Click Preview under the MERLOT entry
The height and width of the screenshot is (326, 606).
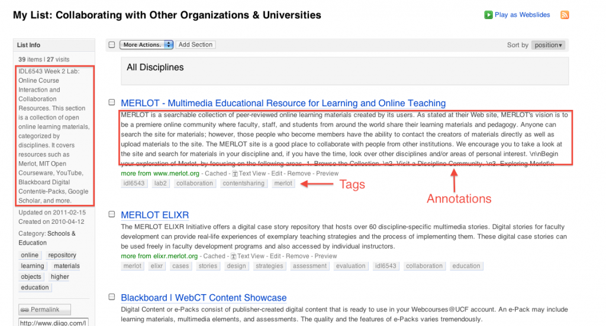pos(327,174)
